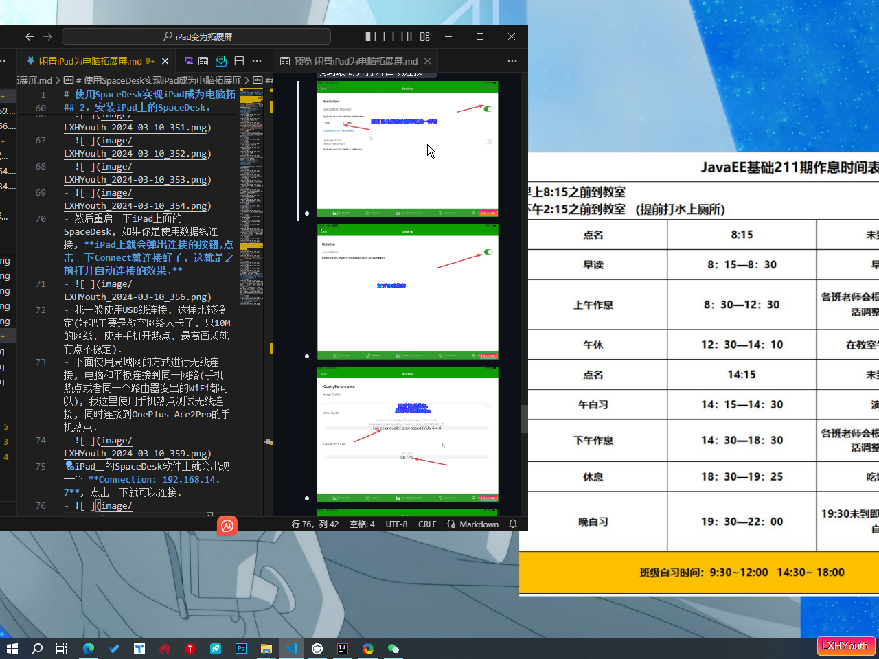Click editor line number 72

tap(41, 310)
